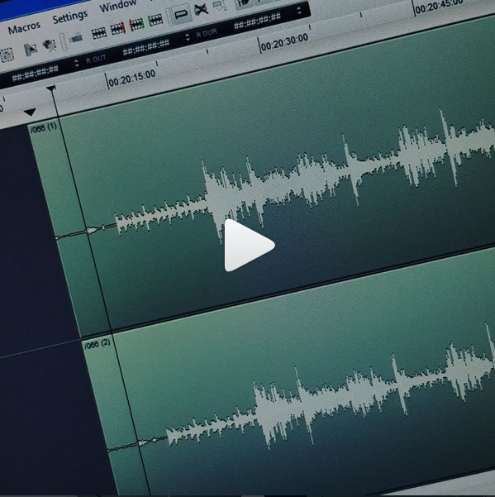This screenshot has height=497, width=495.
Task: Click the 00:20:30:00 timeline ruler mark
Action: 284,43
